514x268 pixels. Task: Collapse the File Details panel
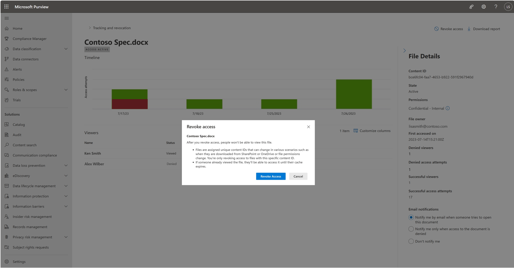click(405, 50)
